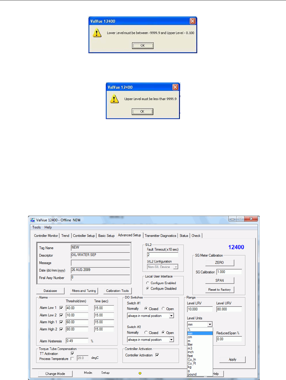
Task: Choose m3 in Level Units list
Action: click(200, 348)
